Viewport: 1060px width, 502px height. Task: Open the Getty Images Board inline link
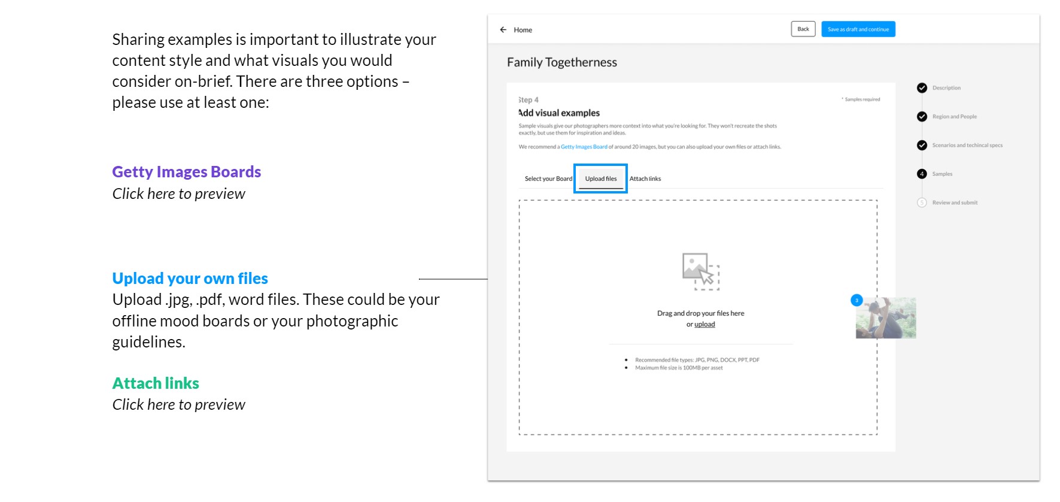click(584, 147)
